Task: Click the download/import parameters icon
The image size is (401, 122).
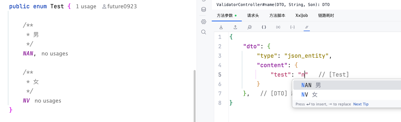Action: 221,27
